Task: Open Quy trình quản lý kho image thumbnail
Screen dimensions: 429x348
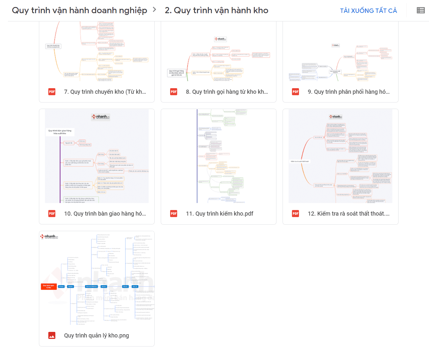Action: tap(97, 278)
